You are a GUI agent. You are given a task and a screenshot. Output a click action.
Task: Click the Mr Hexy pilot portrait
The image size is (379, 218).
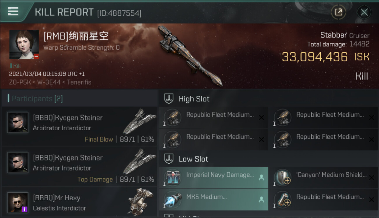click(18, 202)
